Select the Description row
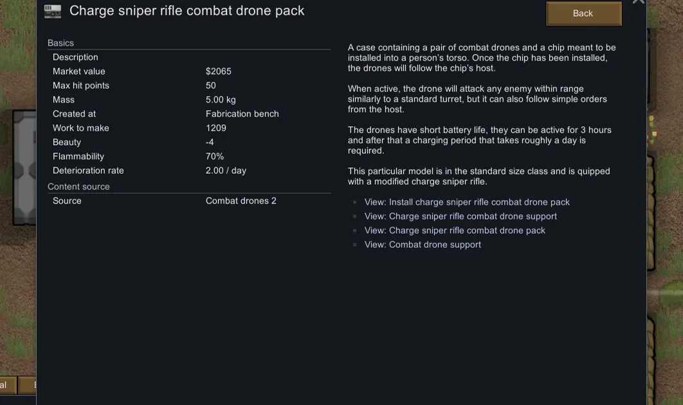The image size is (683, 405). point(189,57)
